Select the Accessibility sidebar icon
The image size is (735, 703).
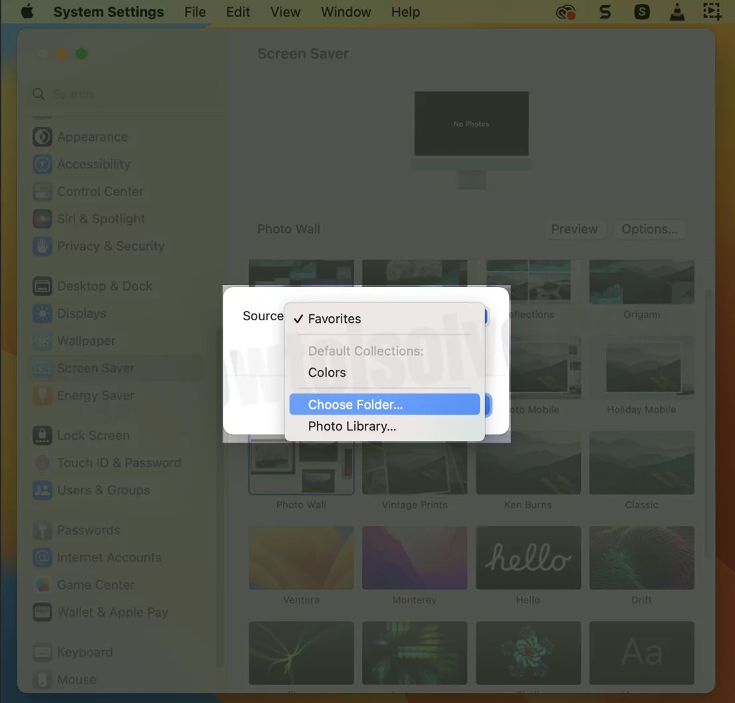[42, 164]
